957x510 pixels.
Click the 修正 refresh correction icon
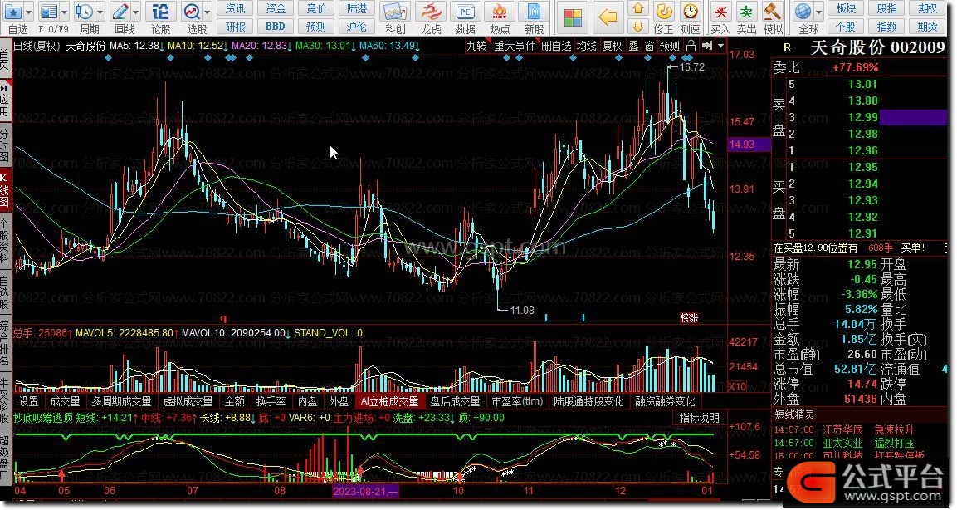(663, 12)
